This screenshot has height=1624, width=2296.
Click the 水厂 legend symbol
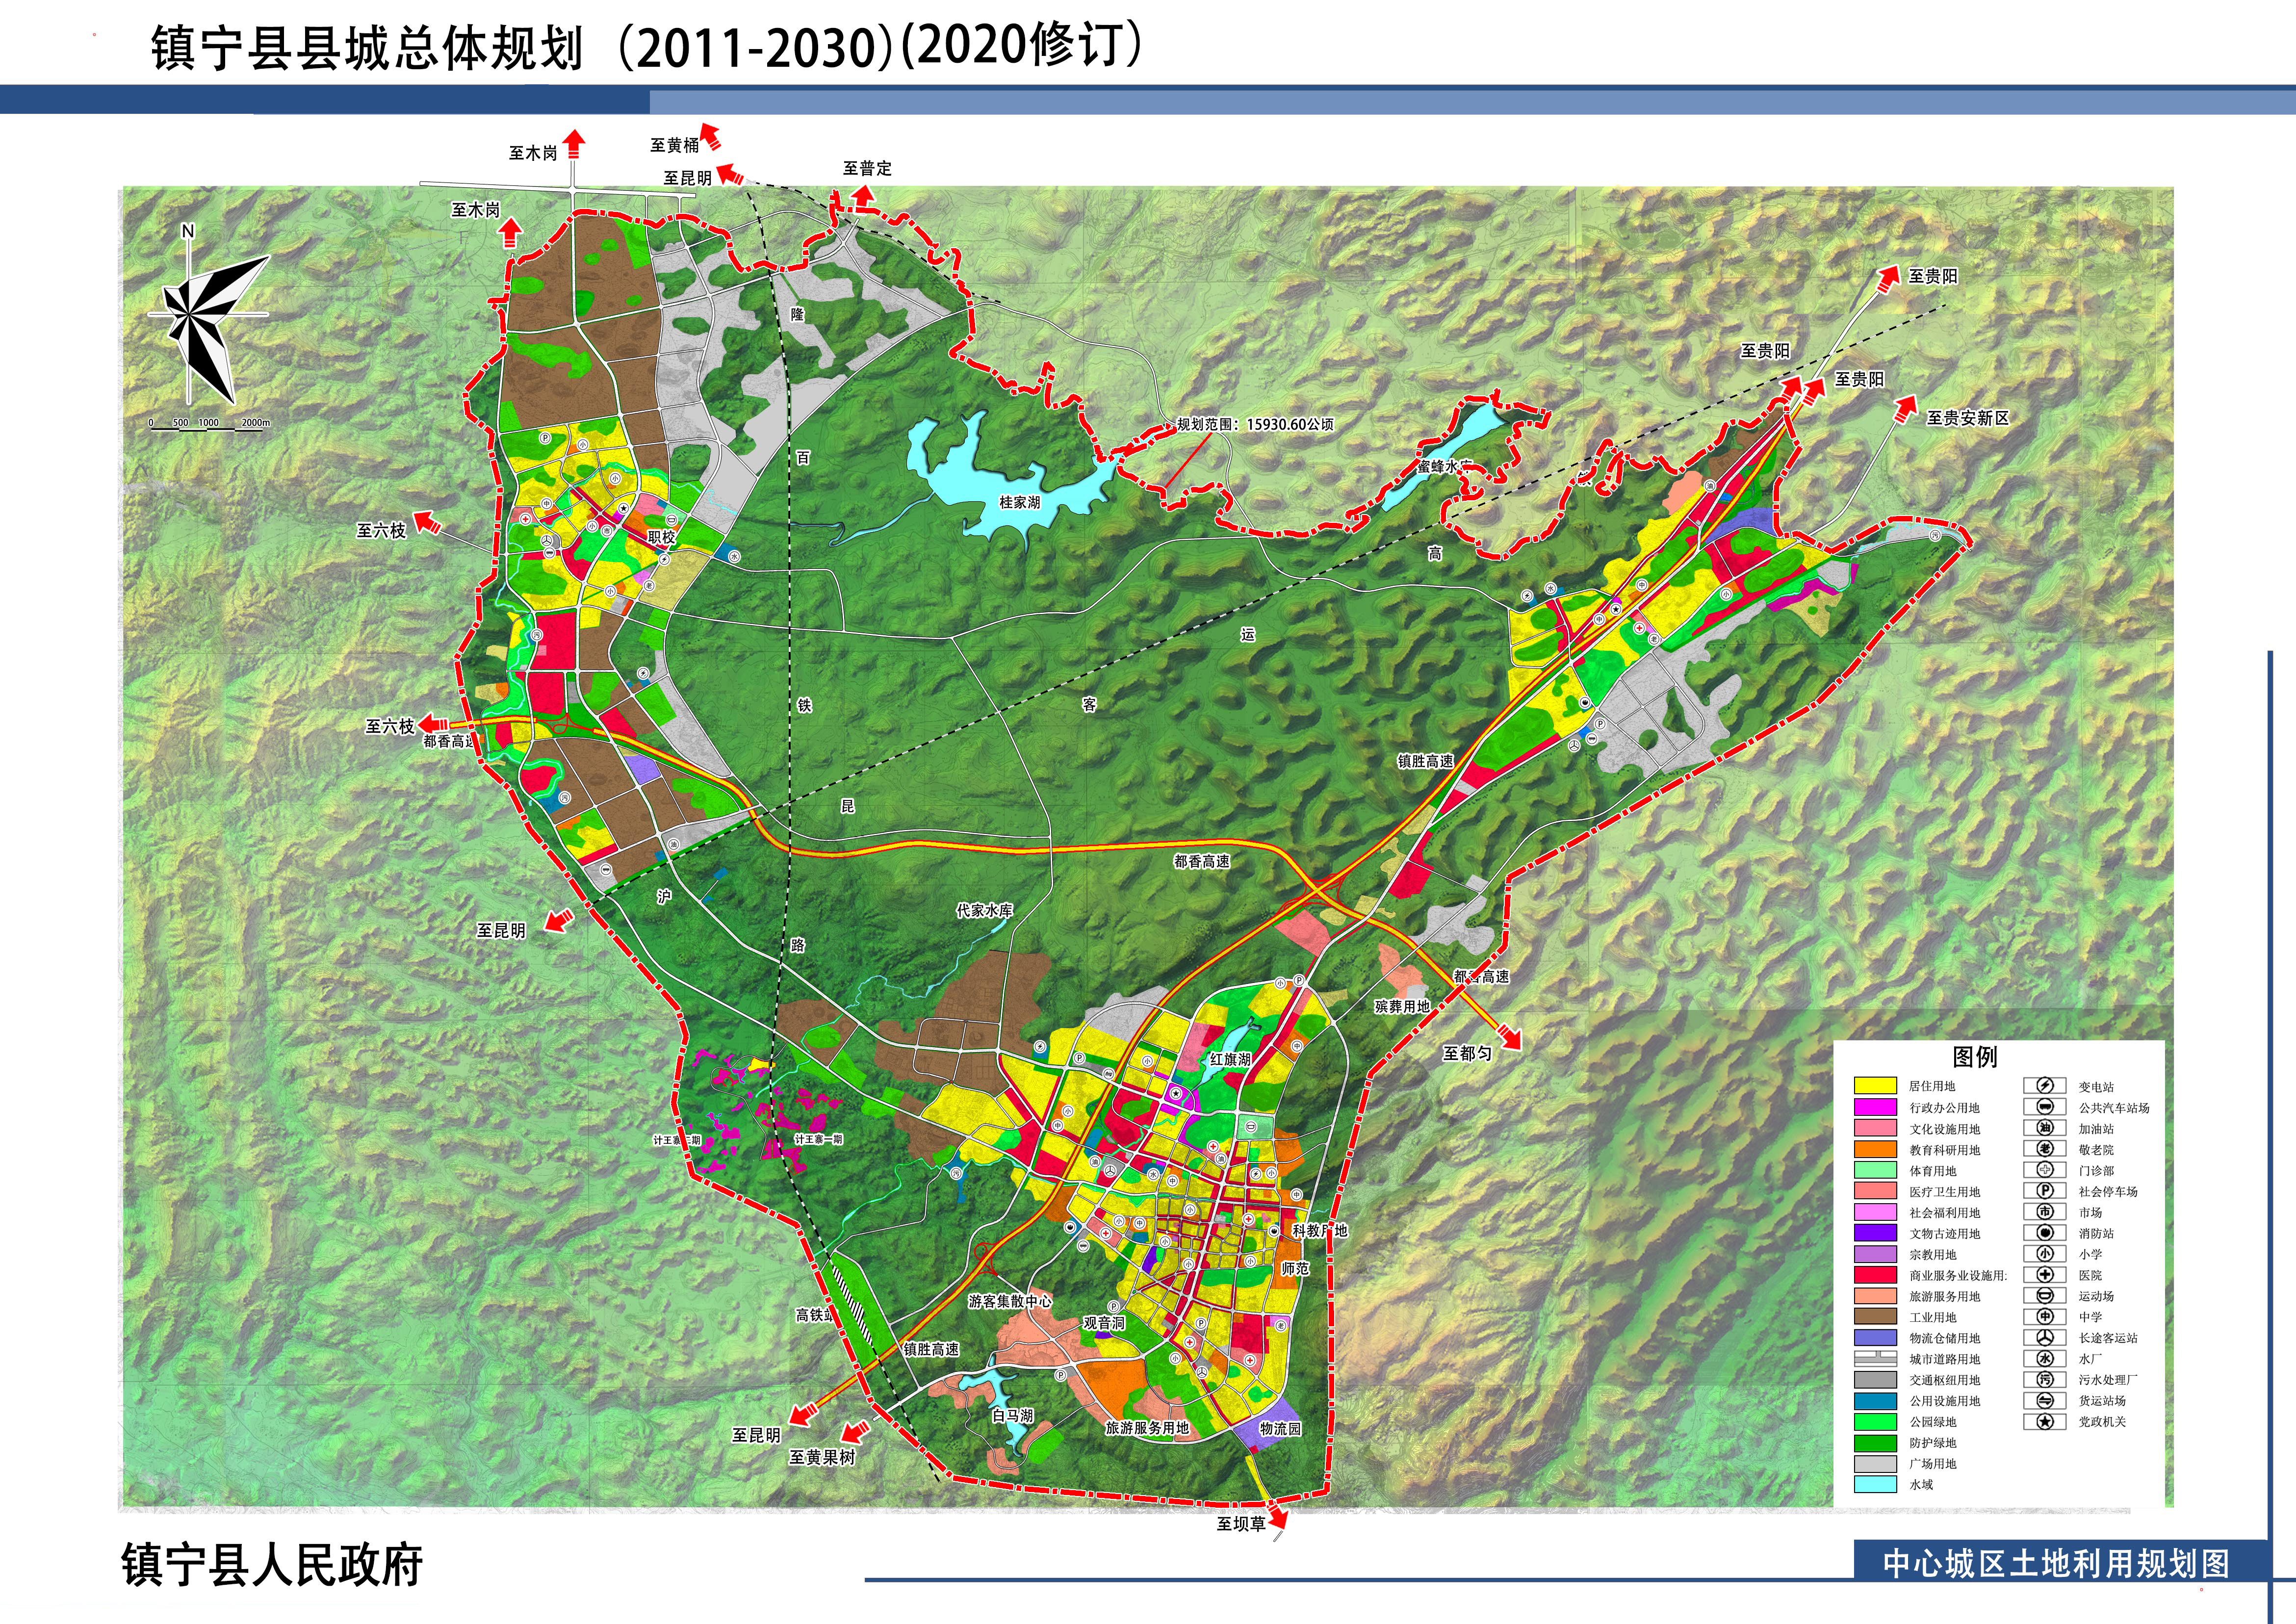2044,1359
